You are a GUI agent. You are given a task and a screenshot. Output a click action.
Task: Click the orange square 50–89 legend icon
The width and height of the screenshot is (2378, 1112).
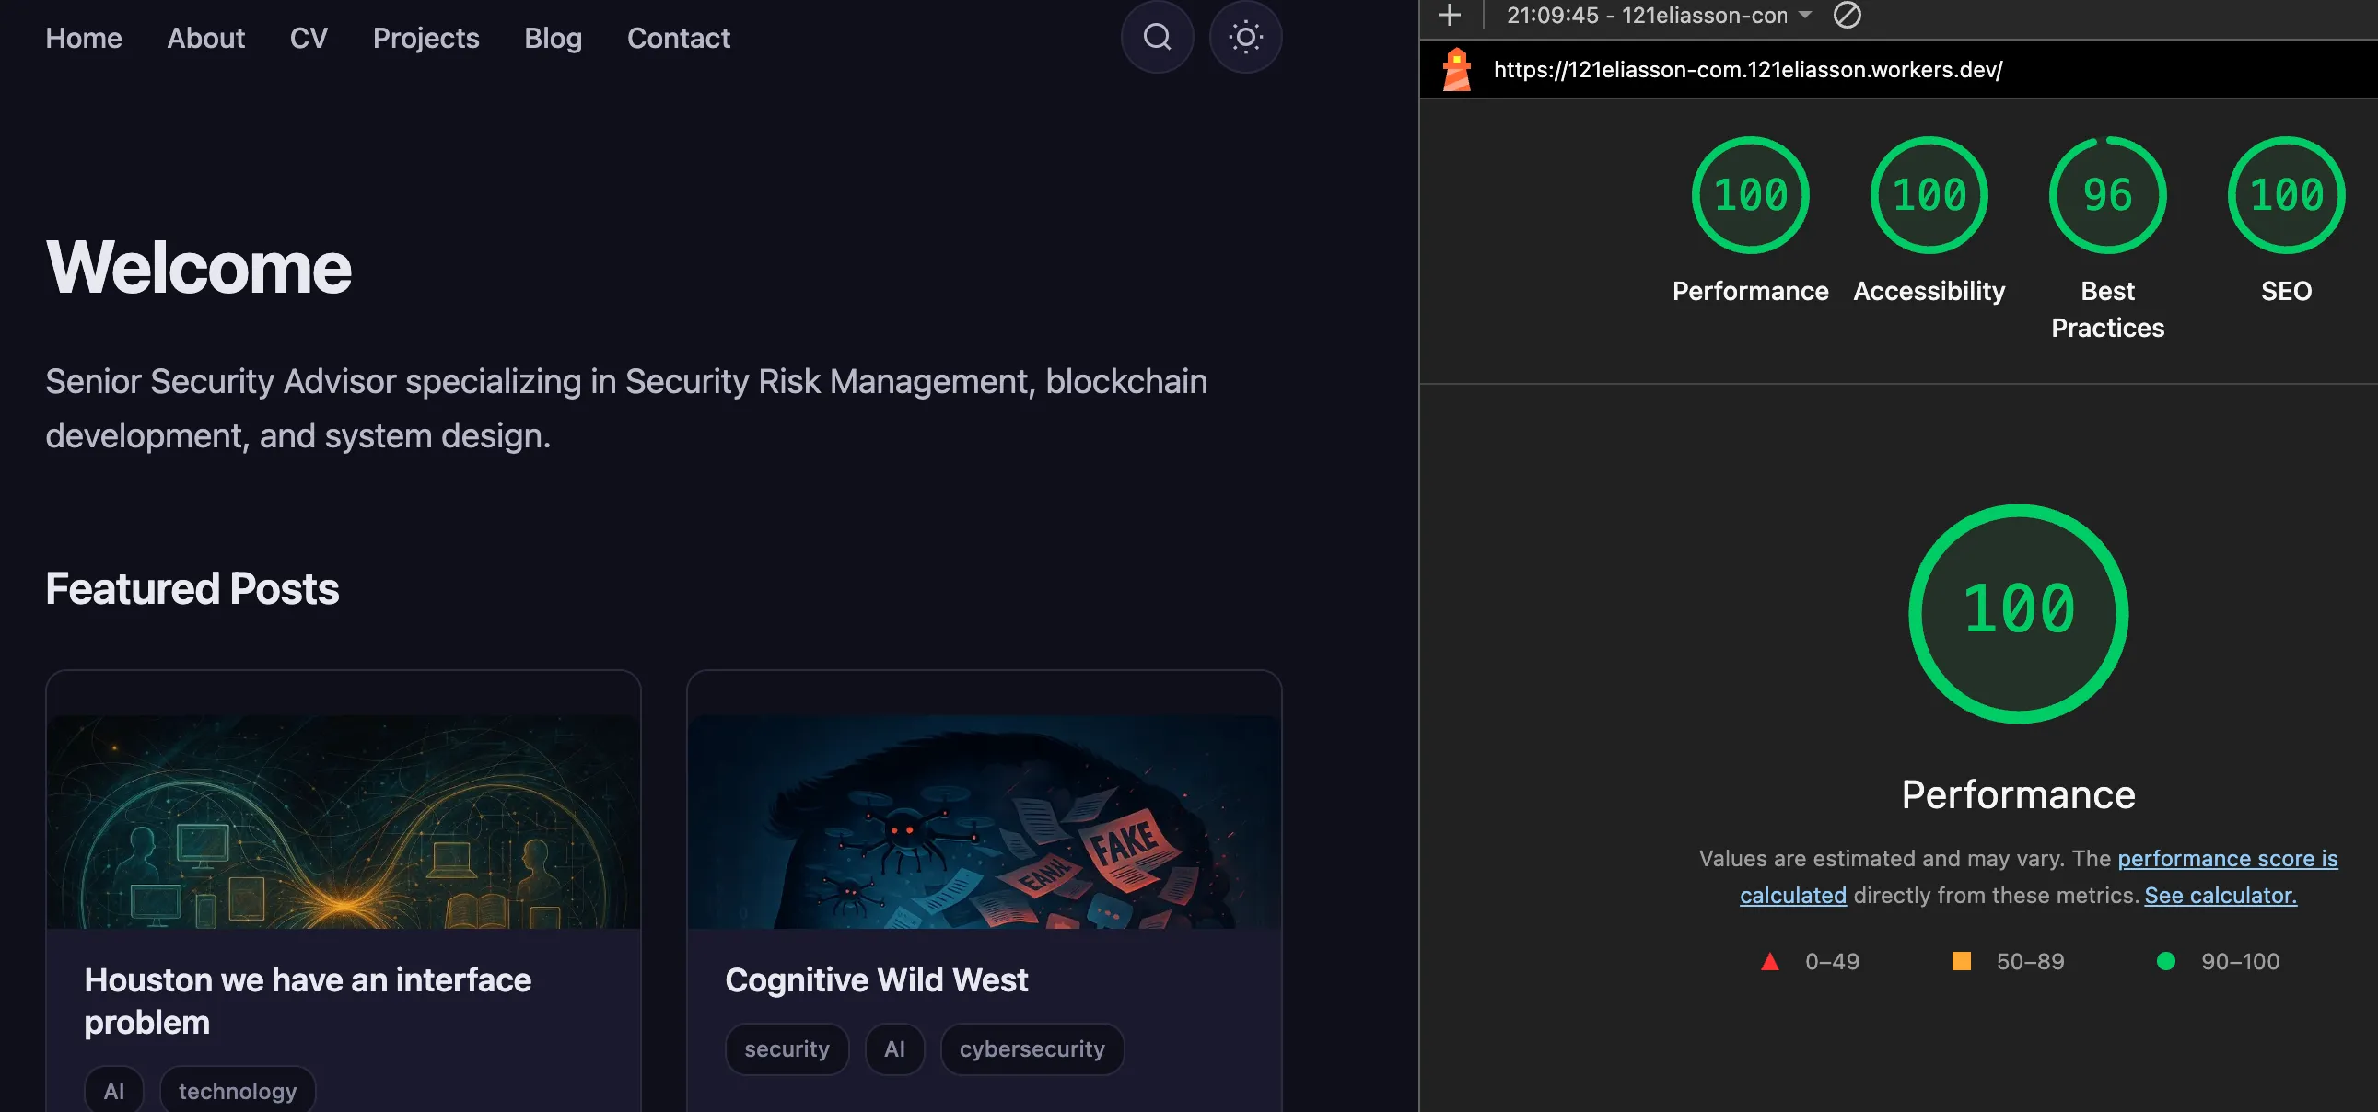(1961, 961)
